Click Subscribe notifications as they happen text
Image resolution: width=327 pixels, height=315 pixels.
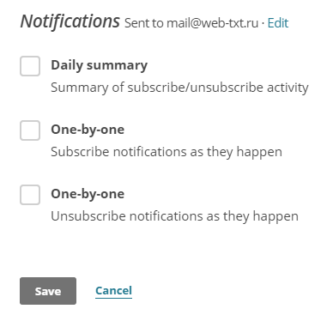(x=167, y=152)
